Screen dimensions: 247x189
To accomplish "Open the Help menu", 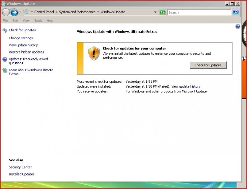I will click(x=50, y=21).
